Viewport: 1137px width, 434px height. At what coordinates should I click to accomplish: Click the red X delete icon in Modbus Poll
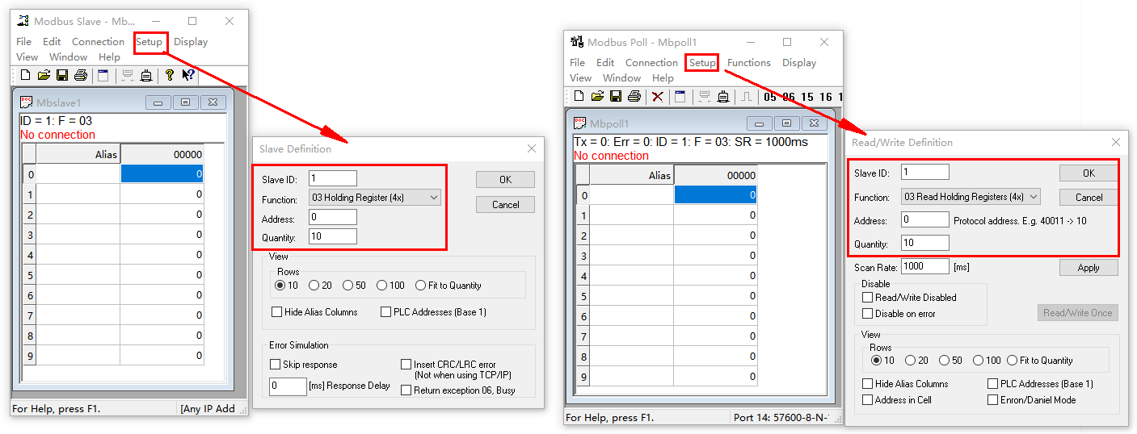(x=658, y=96)
